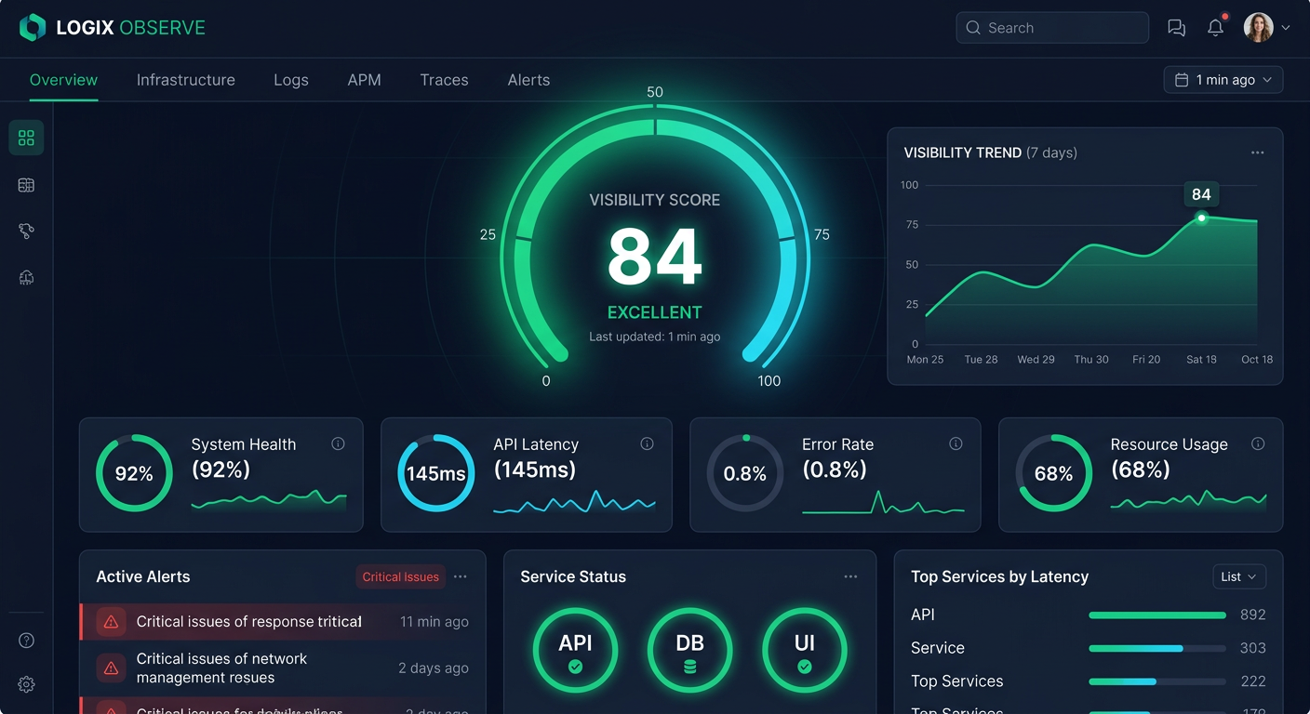Open notifications via the bell icon

click(x=1215, y=28)
